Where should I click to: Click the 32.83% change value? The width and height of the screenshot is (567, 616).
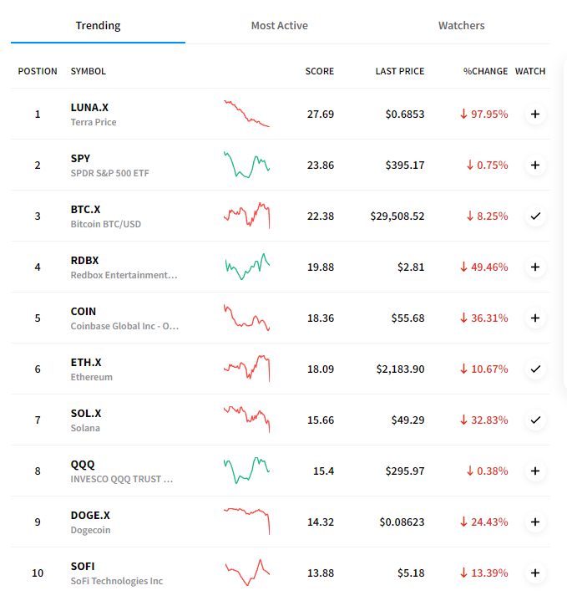(x=484, y=420)
